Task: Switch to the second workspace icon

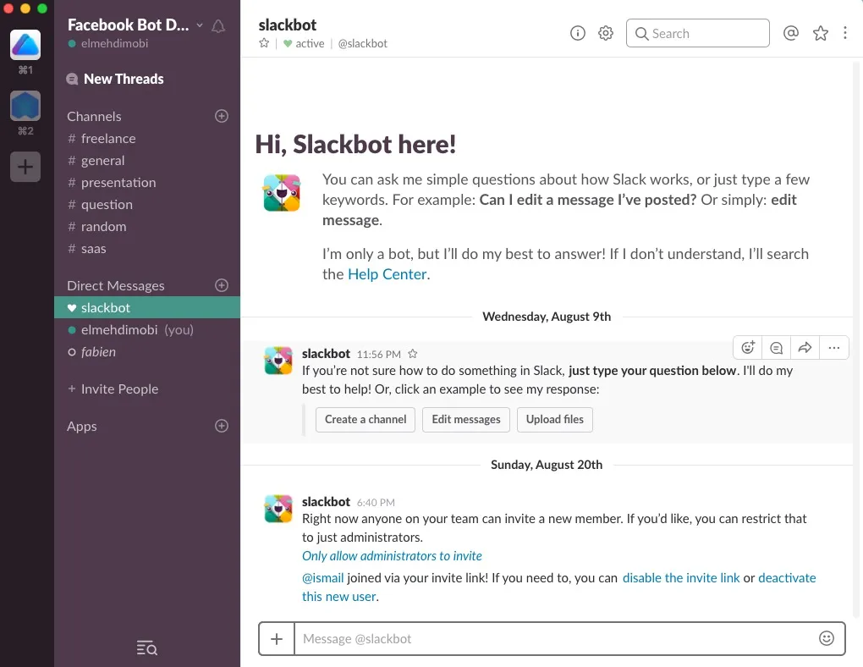Action: [x=25, y=106]
